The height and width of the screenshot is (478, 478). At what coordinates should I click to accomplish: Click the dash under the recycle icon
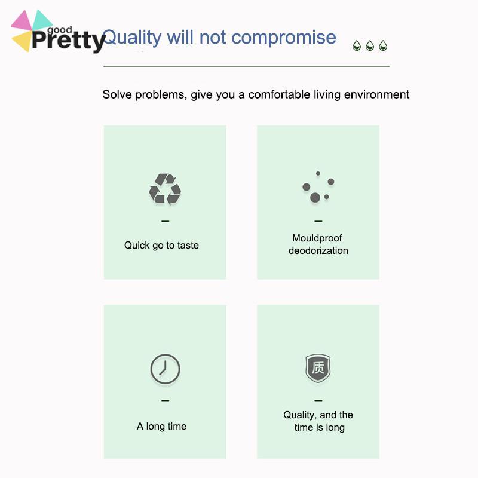(165, 221)
